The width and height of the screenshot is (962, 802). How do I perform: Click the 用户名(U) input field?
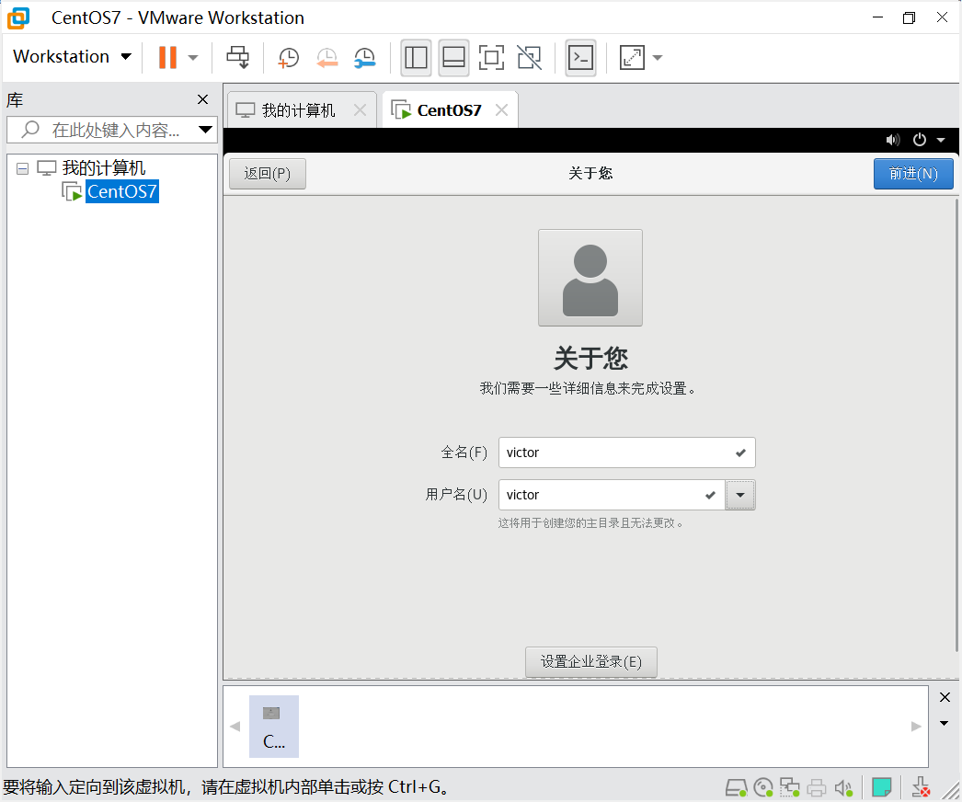tap(612, 495)
